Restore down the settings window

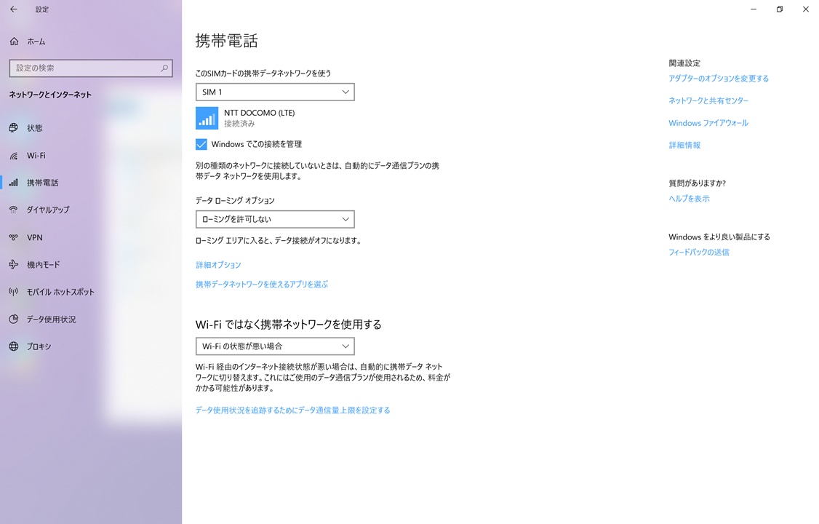[779, 9]
